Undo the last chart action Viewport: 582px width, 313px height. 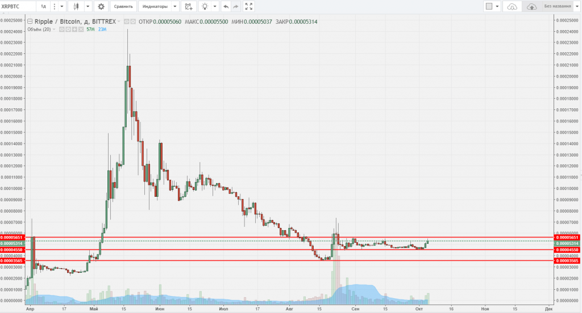(226, 7)
